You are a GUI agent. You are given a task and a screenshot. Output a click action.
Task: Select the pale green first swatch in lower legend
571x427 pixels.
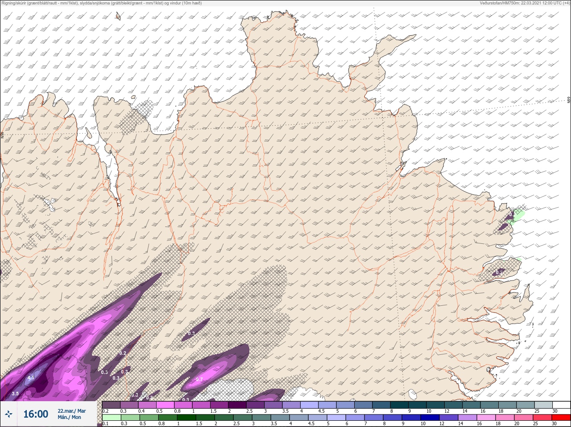[111, 418]
